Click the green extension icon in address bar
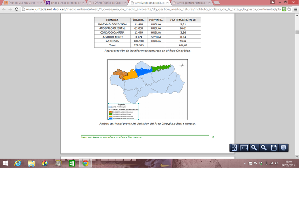 (x=284, y=9)
